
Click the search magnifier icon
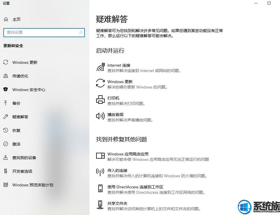coord(81,32)
